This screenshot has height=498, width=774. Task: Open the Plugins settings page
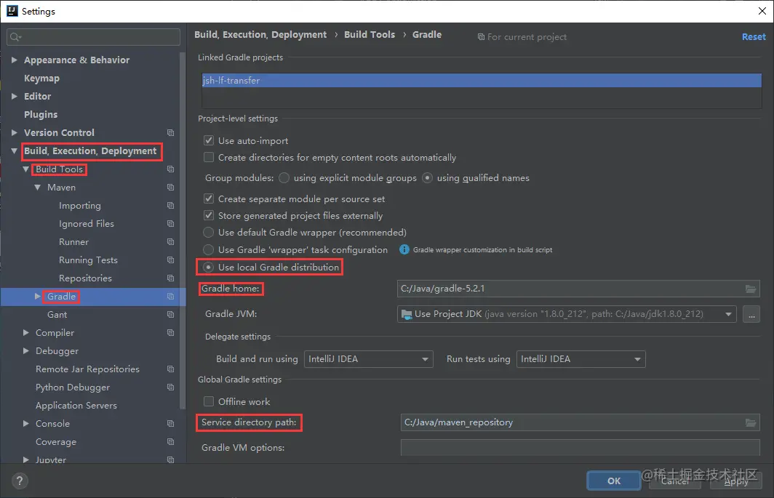[x=41, y=115]
